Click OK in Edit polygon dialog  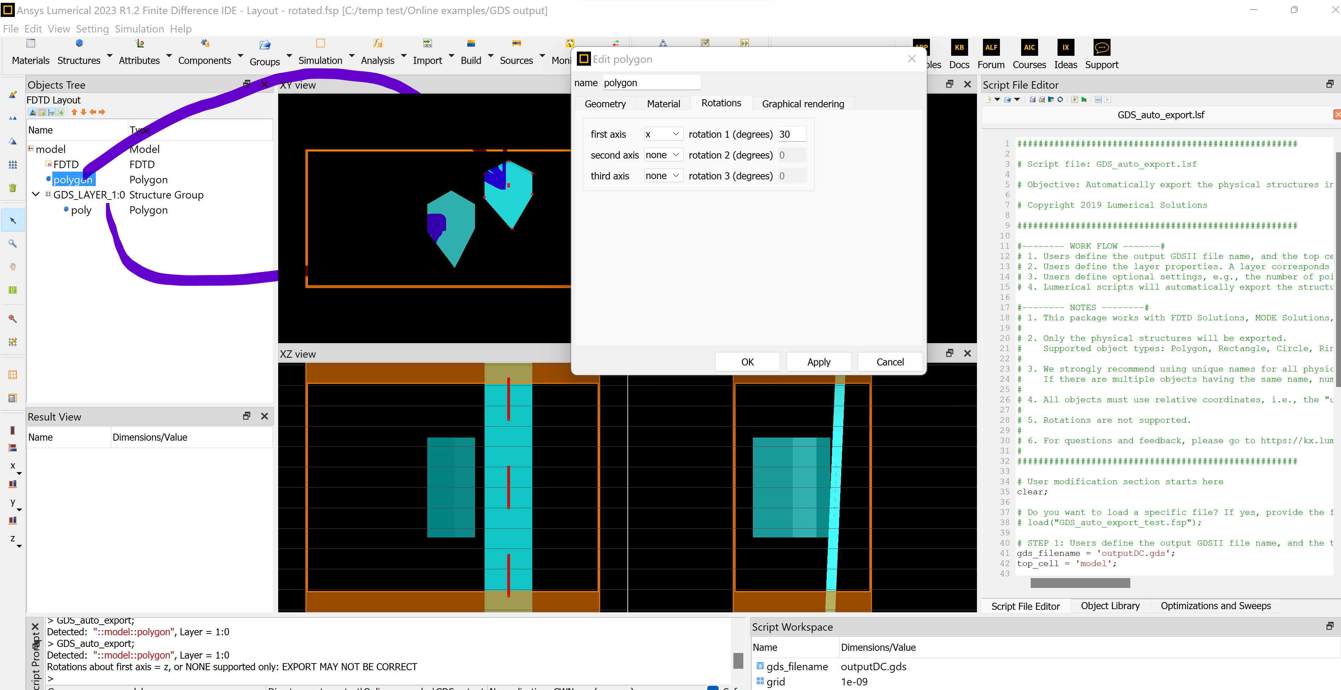[x=747, y=362]
